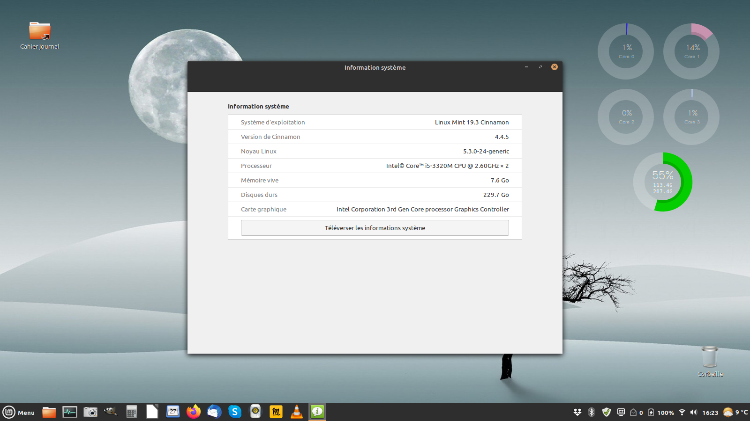The width and height of the screenshot is (750, 421).
Task: Click the battery indicator showing 100%
Action: point(661,413)
